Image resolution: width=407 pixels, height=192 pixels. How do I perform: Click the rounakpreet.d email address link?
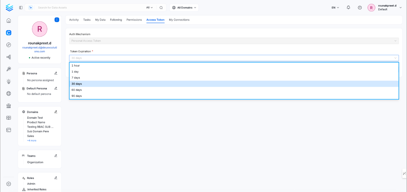[40, 49]
